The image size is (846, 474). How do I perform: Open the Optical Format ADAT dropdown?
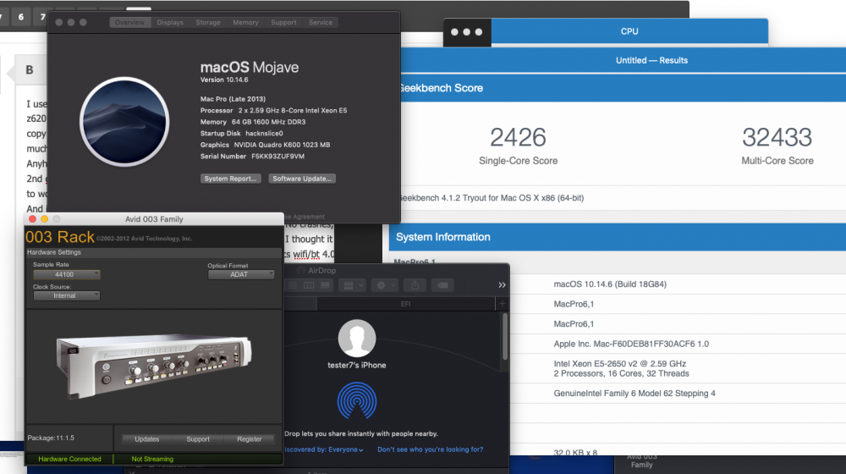click(x=241, y=274)
